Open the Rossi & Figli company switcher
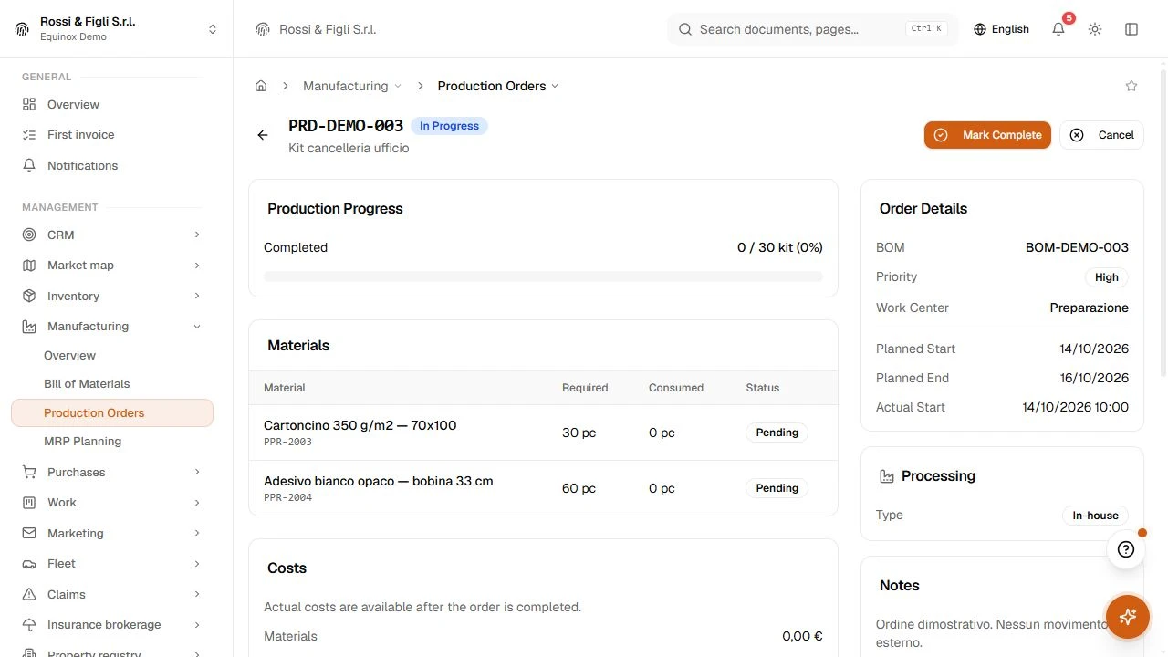The height and width of the screenshot is (657, 1168). pyautogui.click(x=117, y=29)
